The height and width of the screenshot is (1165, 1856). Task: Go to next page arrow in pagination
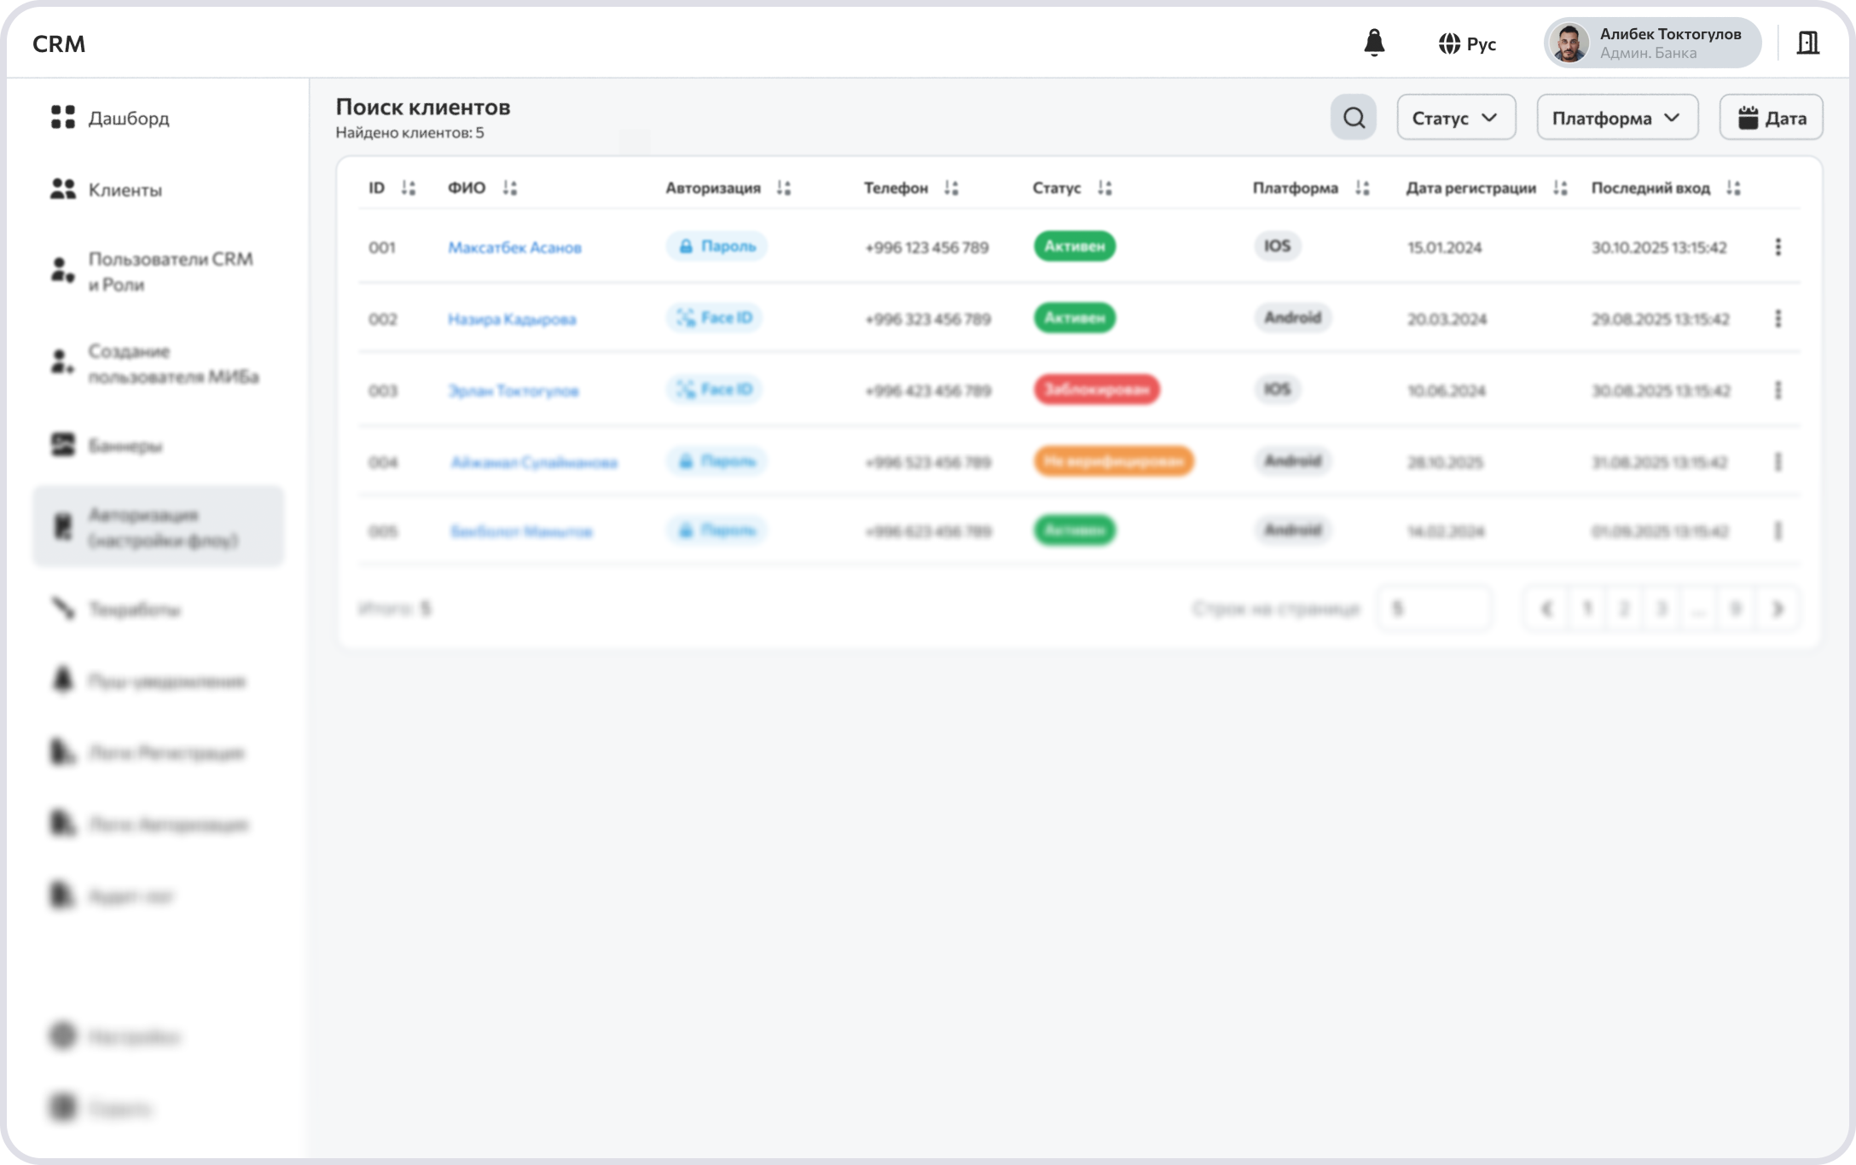pos(1778,609)
